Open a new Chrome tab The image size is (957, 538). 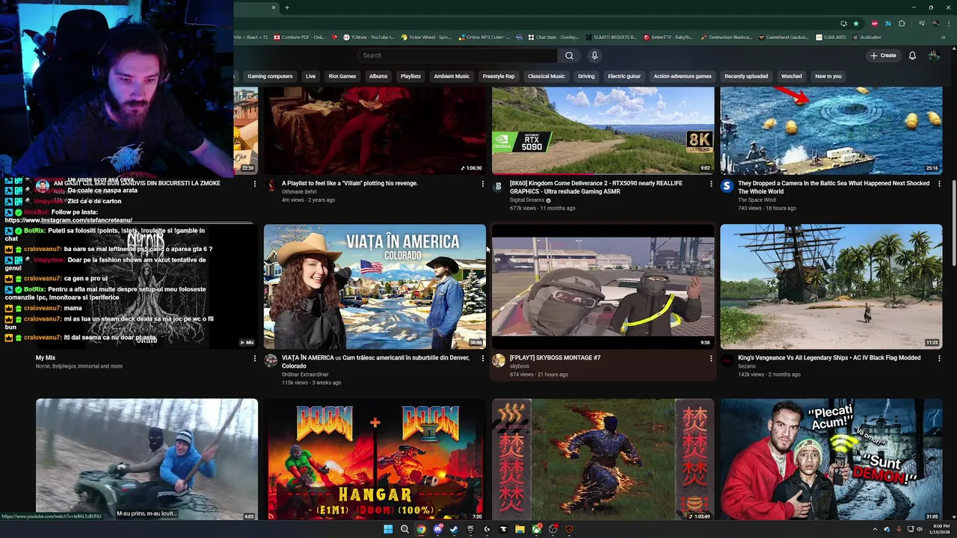pyautogui.click(x=287, y=7)
